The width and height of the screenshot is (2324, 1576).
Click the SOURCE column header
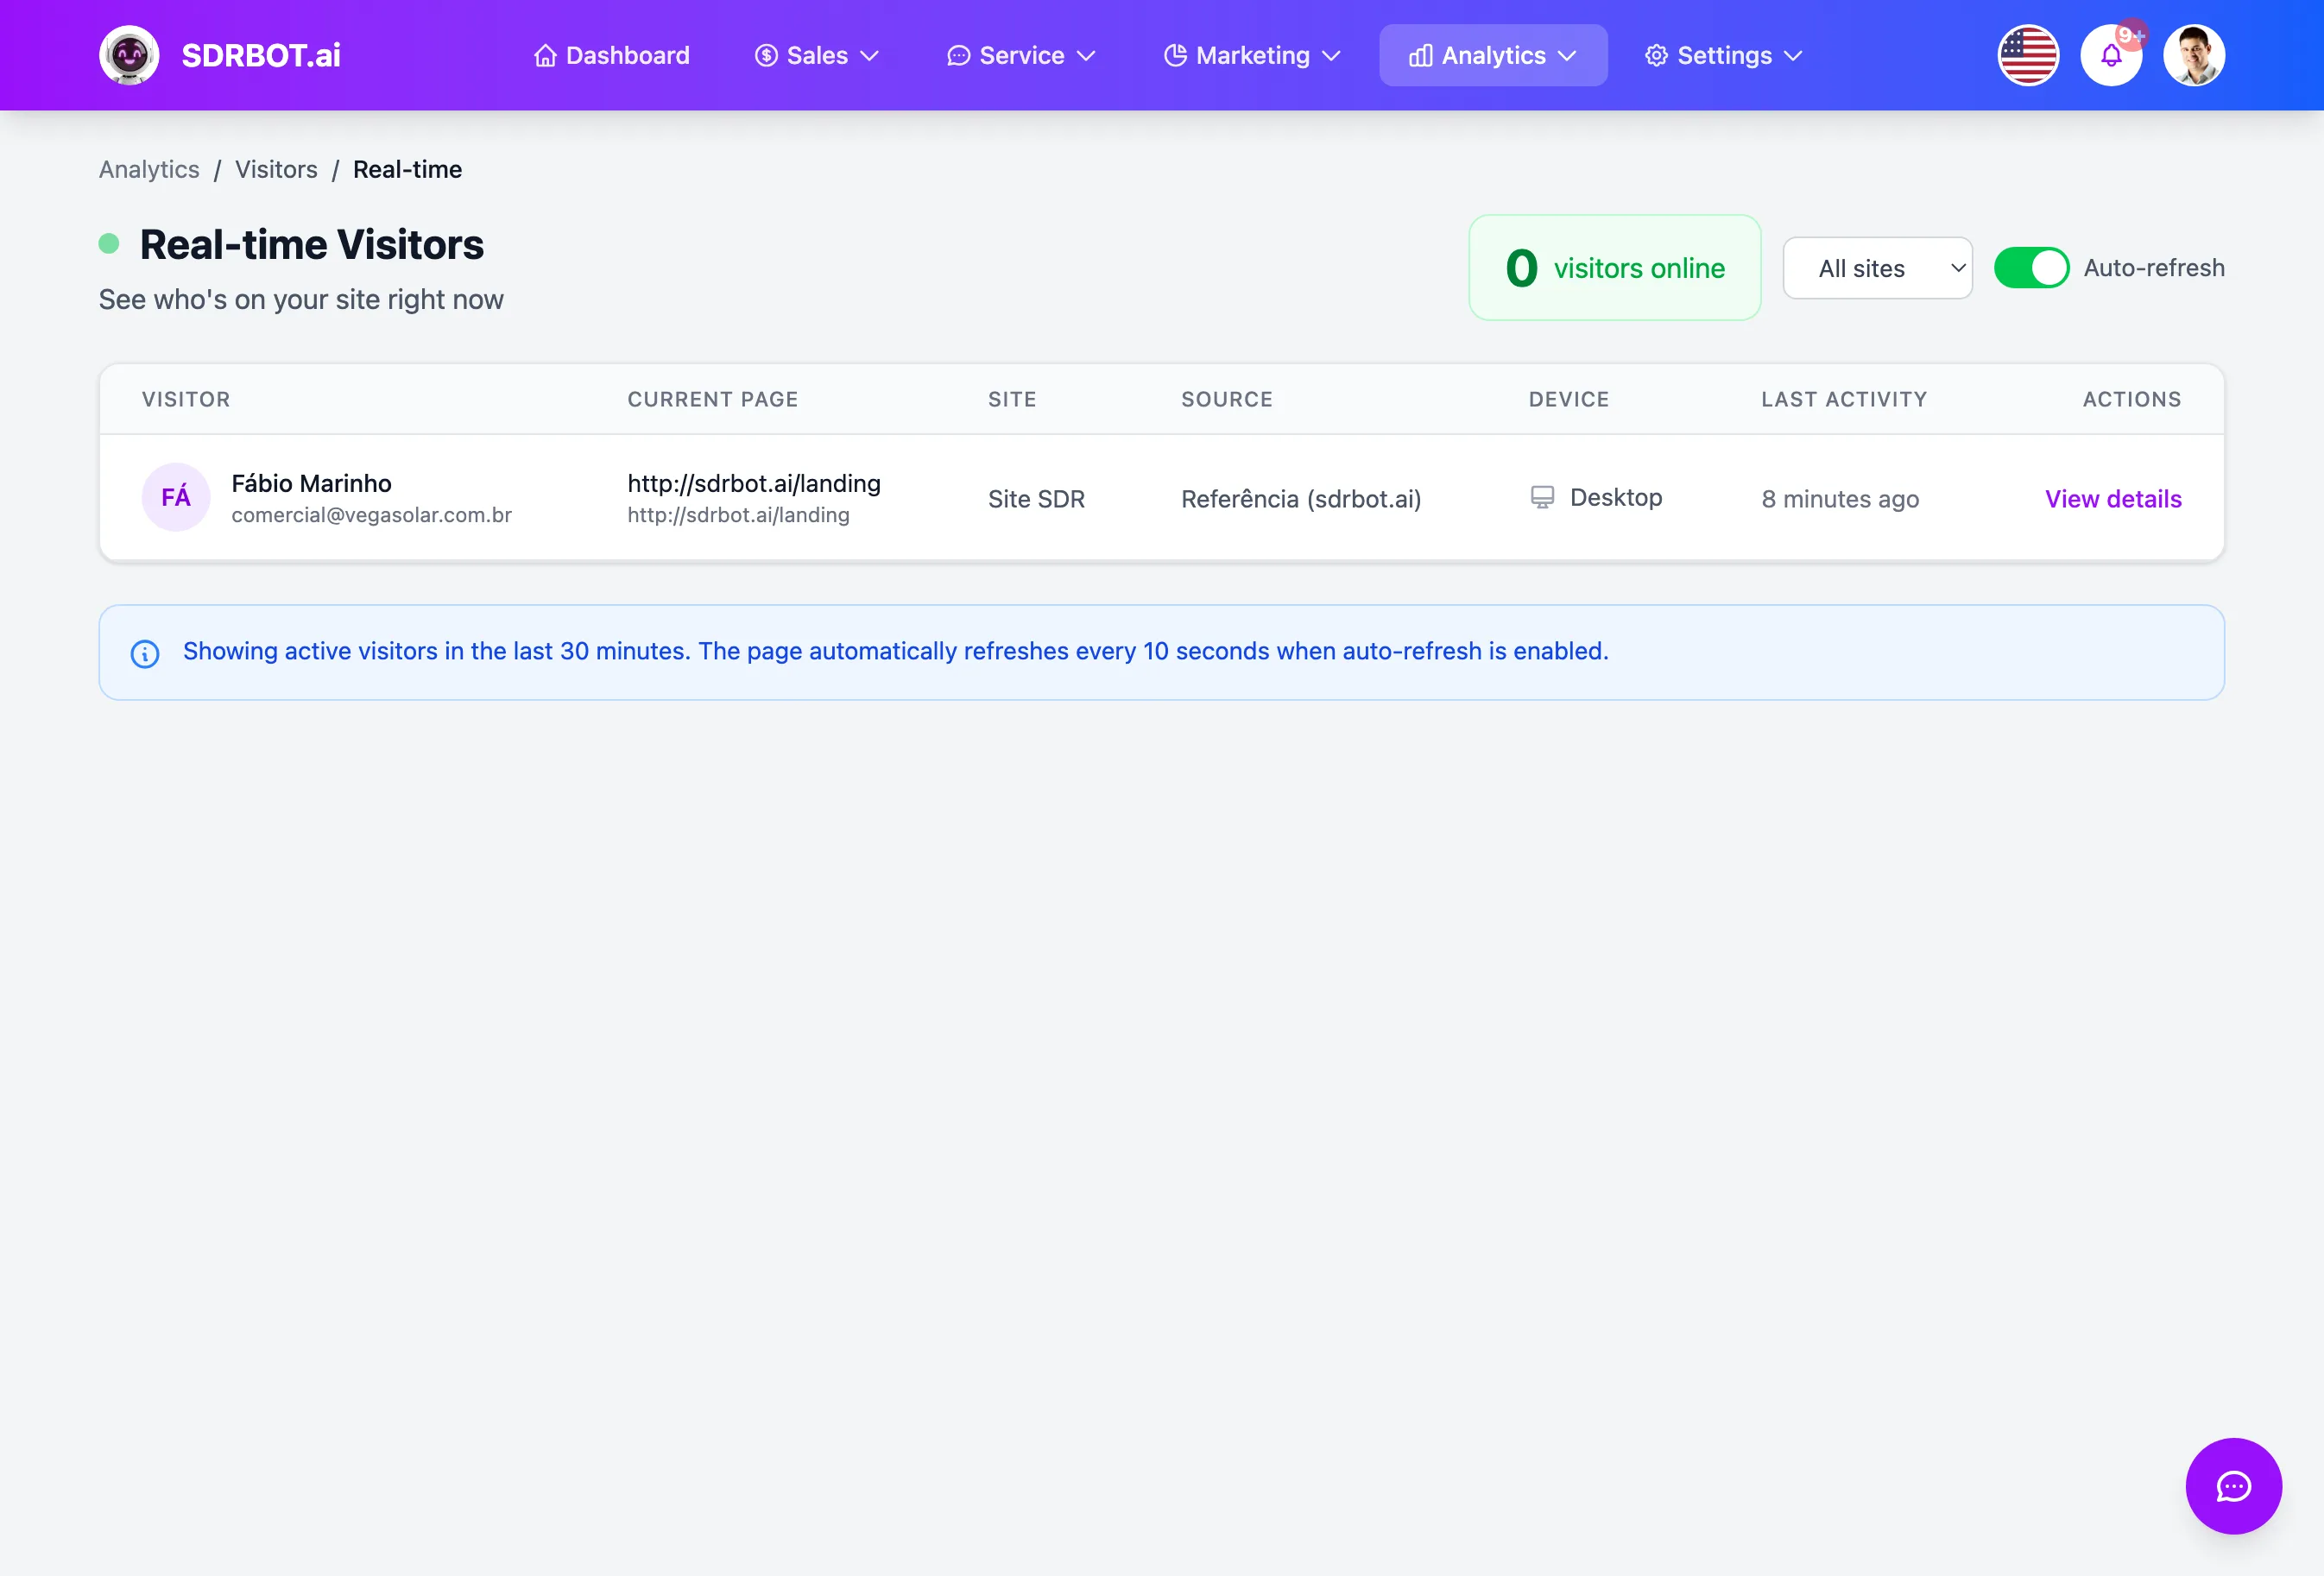1227,399
